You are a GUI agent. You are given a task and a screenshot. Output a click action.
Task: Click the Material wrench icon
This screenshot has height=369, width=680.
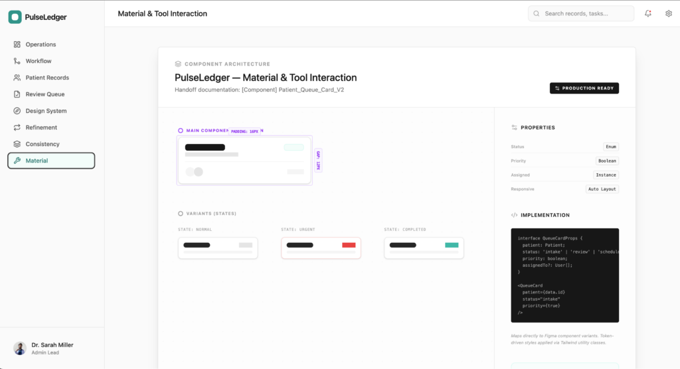click(17, 161)
